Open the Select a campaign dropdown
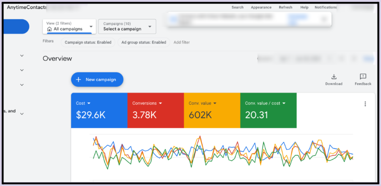Viewport: 381px width, 186px height. [x=127, y=27]
